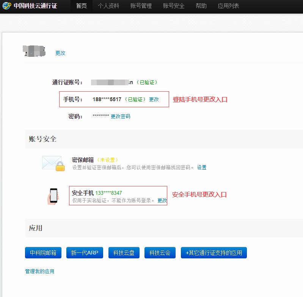This screenshot has width=303, height=297.
Task: Open the 个人资料 menu item
Action: (108, 6)
